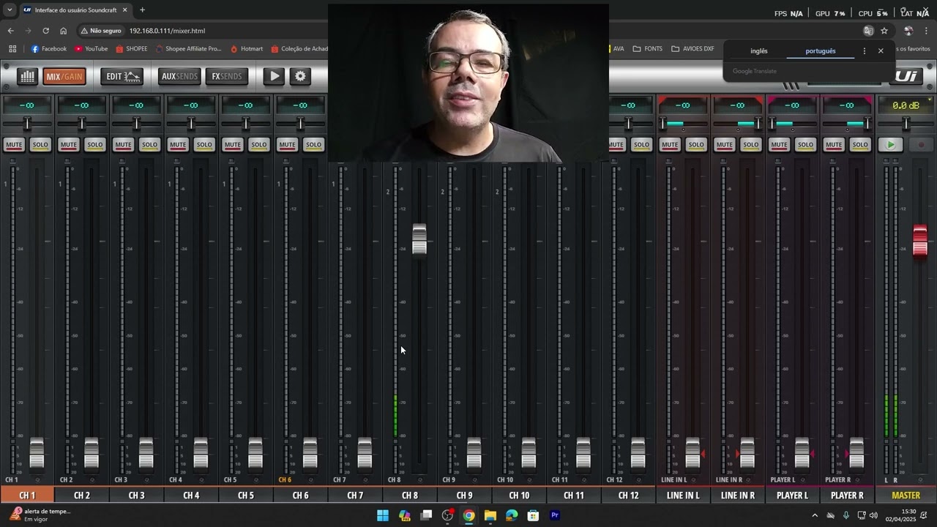
Task: Select the MASTER channel label
Action: point(906,496)
